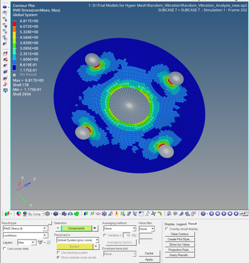
Task: Click the layer filter funnel icon
Action: point(40,242)
